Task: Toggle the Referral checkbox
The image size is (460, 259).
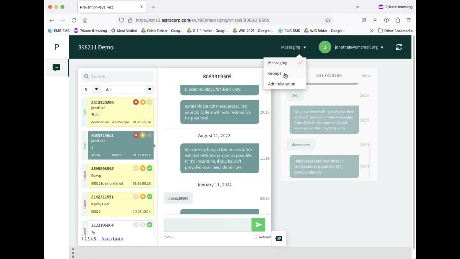Action: coord(256,237)
